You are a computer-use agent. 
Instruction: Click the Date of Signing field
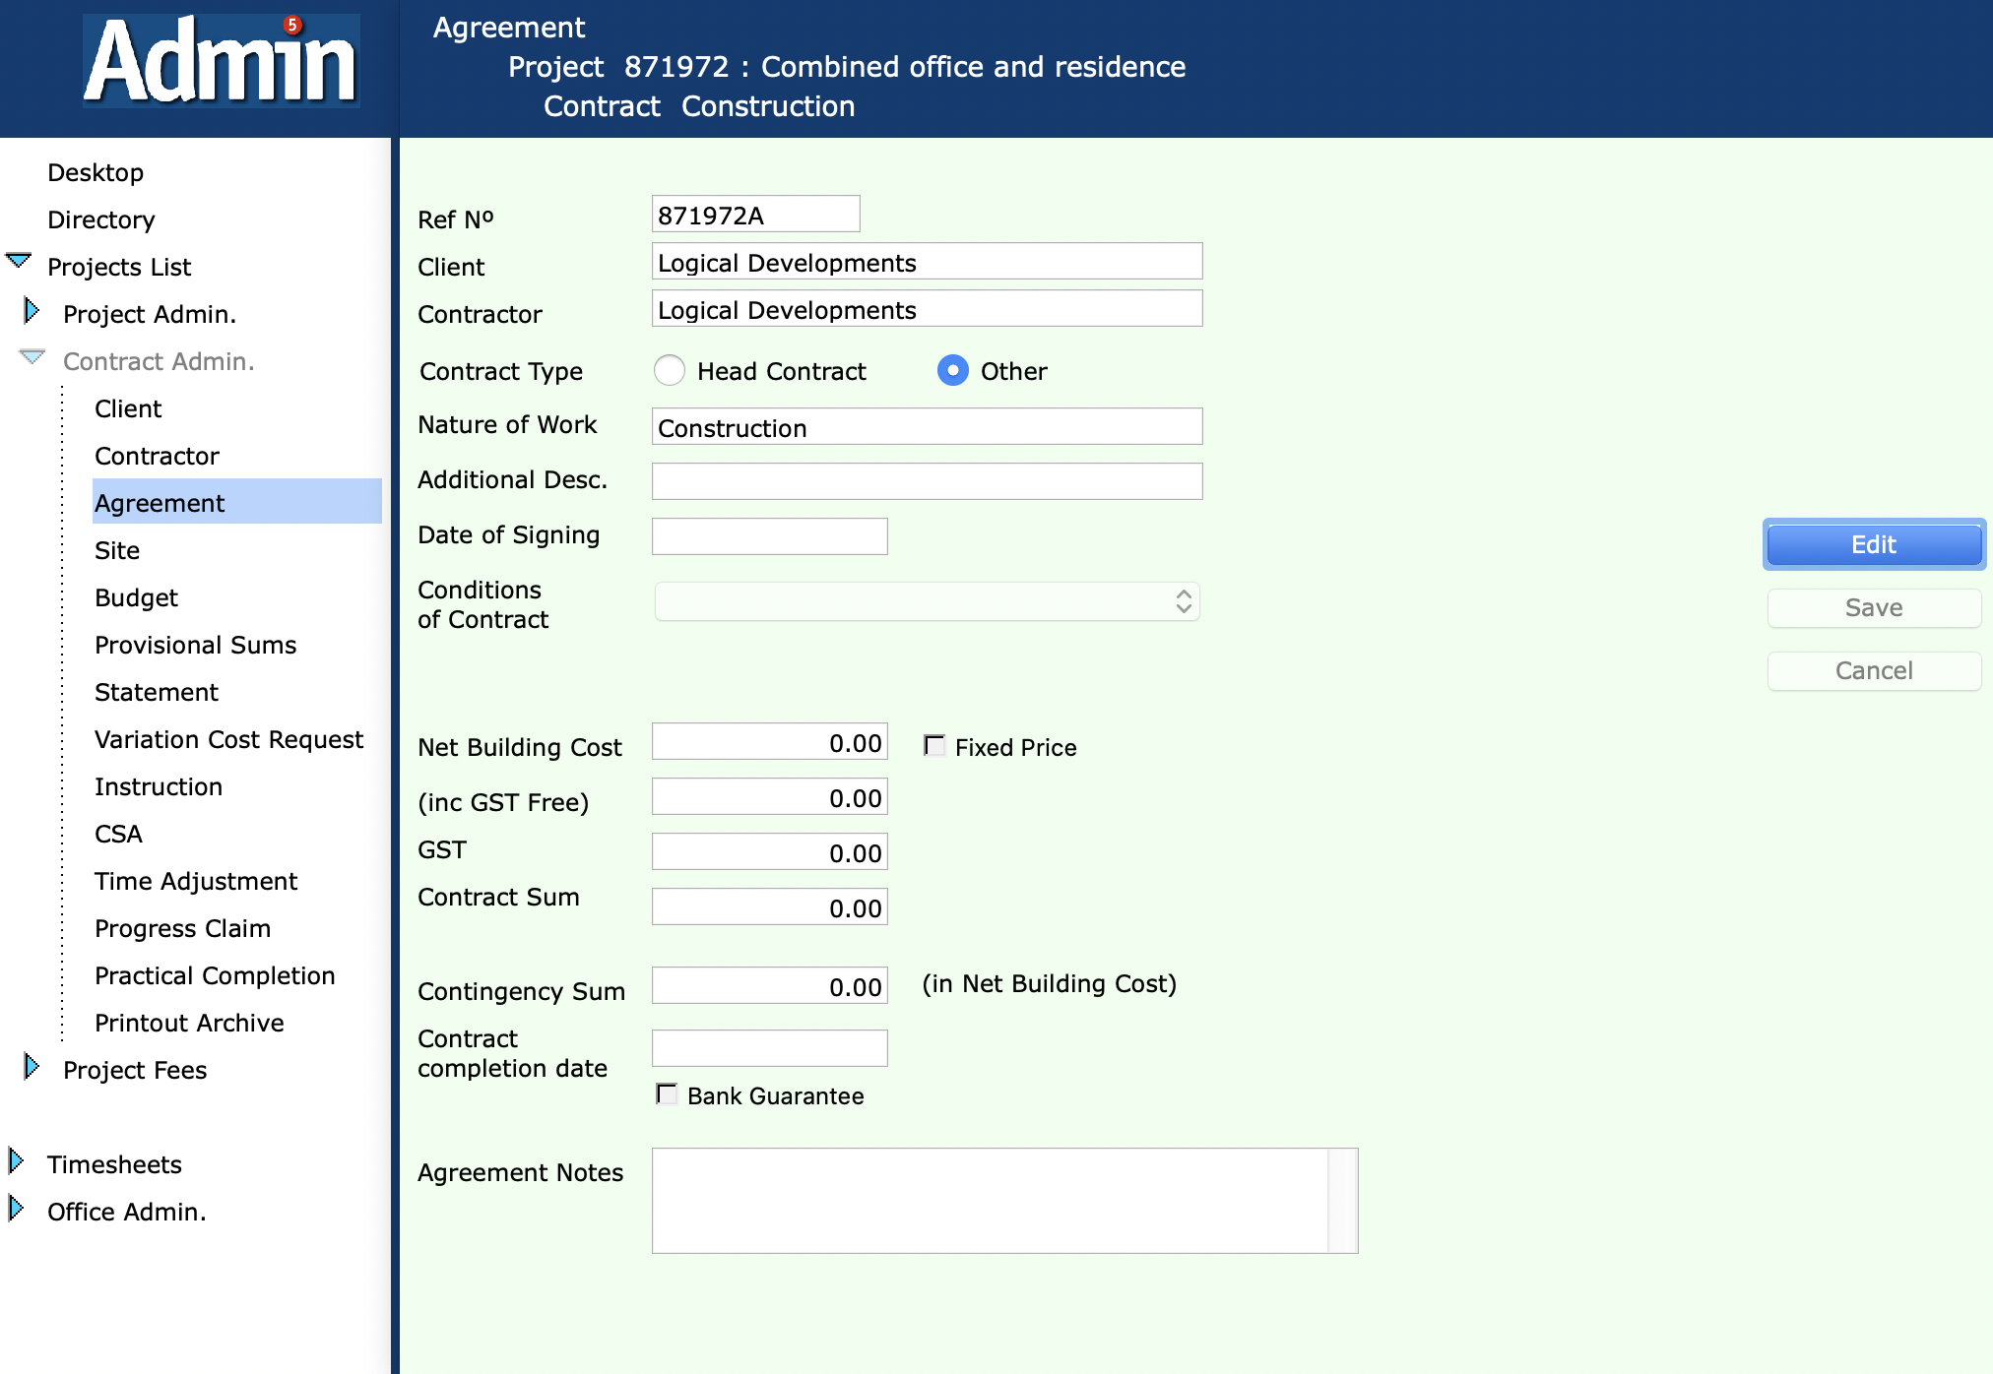click(x=769, y=536)
